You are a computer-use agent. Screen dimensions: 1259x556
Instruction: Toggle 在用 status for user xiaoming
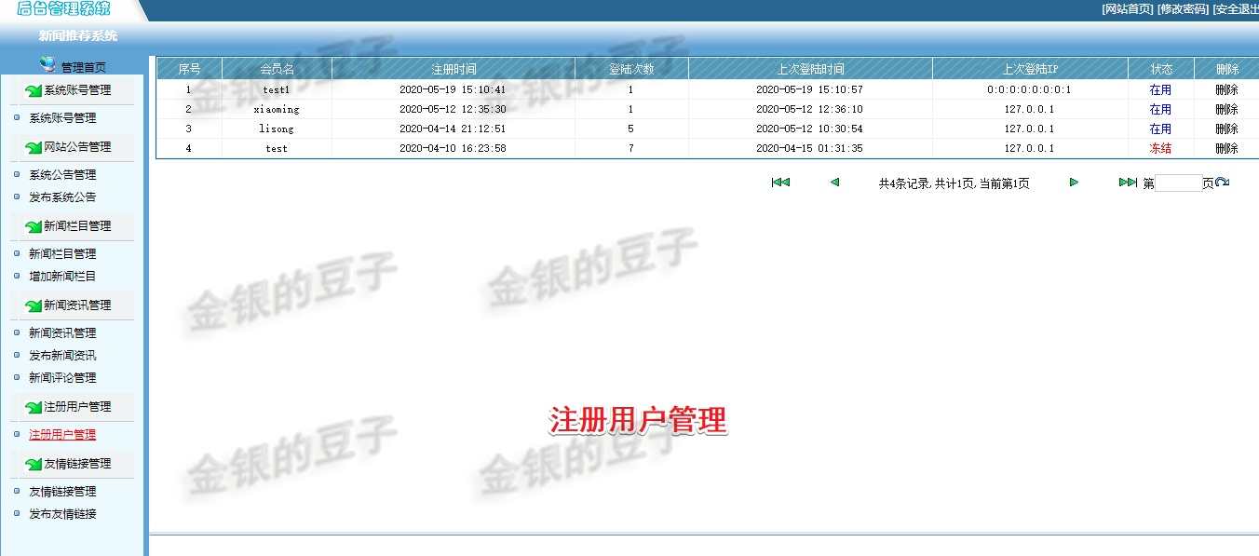(x=1161, y=108)
